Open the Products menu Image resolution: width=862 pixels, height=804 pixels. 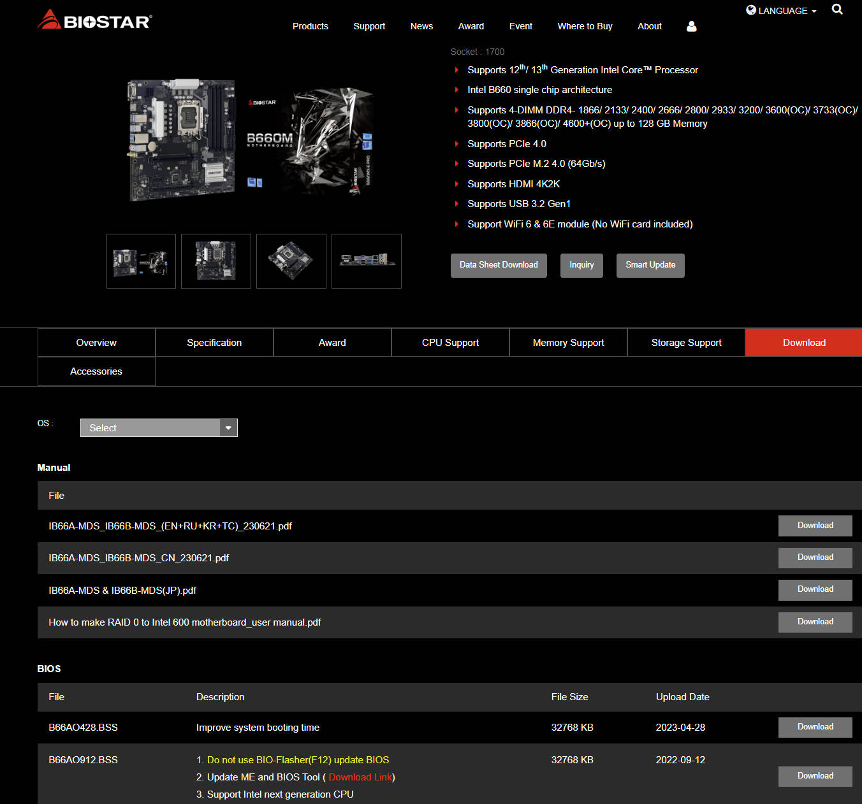[x=310, y=26]
